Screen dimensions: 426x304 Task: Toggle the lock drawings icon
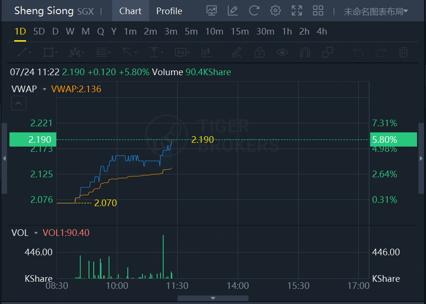pos(259,52)
